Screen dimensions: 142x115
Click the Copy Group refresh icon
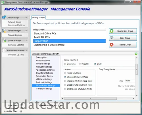(x=112, y=38)
